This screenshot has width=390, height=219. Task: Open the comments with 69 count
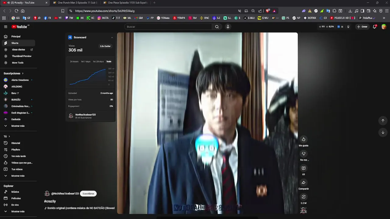(x=303, y=168)
